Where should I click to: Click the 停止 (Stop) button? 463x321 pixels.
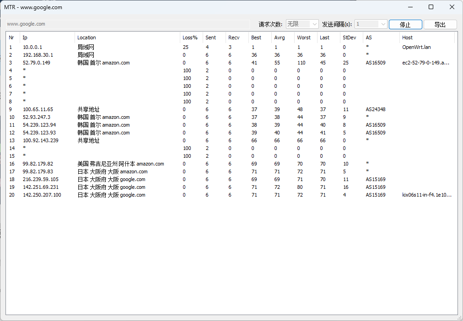[405, 25]
